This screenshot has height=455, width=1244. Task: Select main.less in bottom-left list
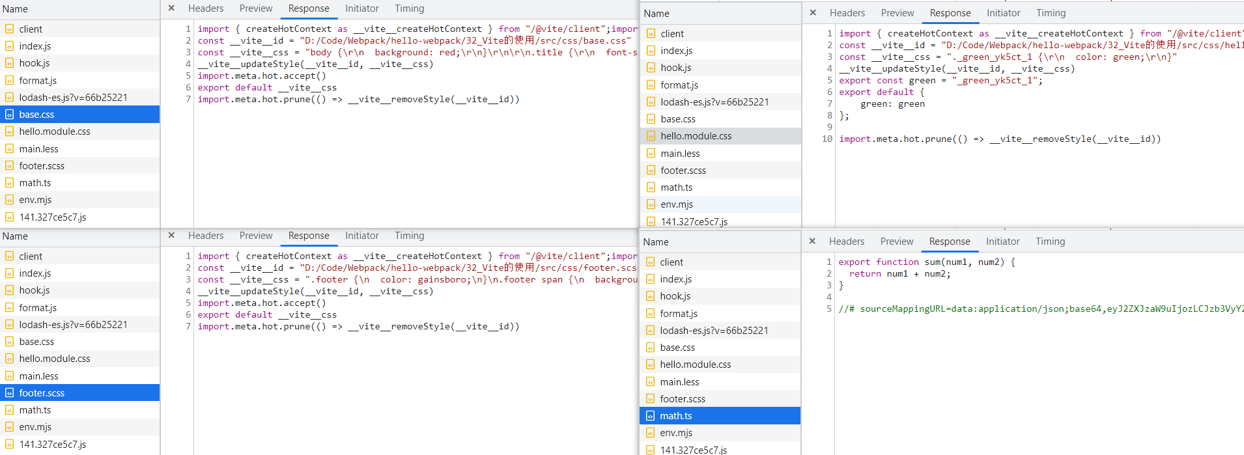coord(79,376)
